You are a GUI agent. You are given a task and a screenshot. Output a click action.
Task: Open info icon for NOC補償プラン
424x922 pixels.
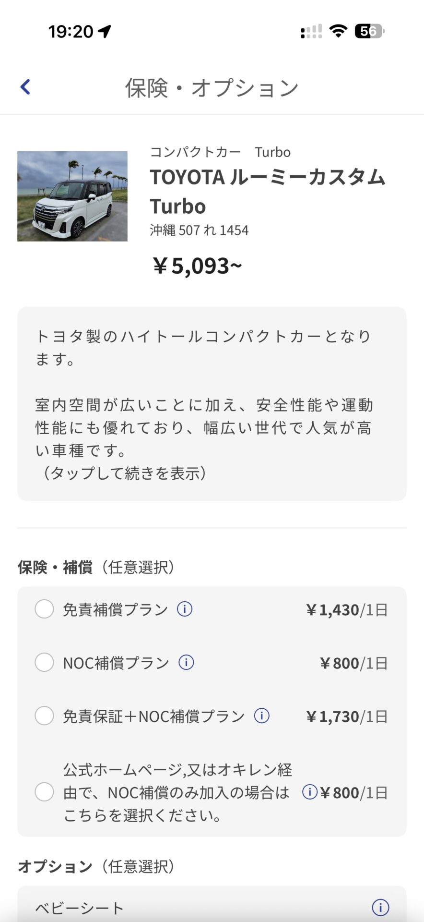click(186, 662)
